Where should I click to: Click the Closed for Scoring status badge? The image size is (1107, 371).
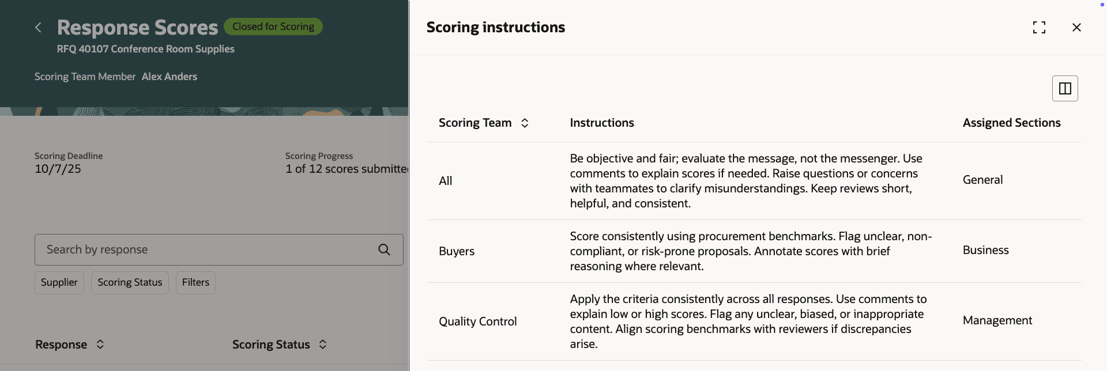[273, 26]
